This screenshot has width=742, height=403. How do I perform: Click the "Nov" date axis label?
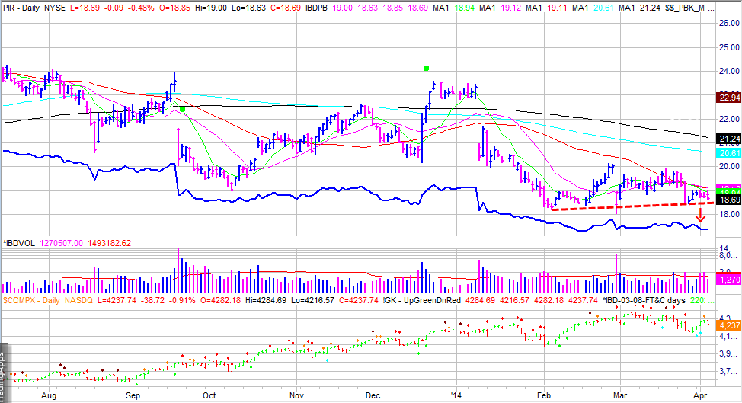click(x=296, y=396)
